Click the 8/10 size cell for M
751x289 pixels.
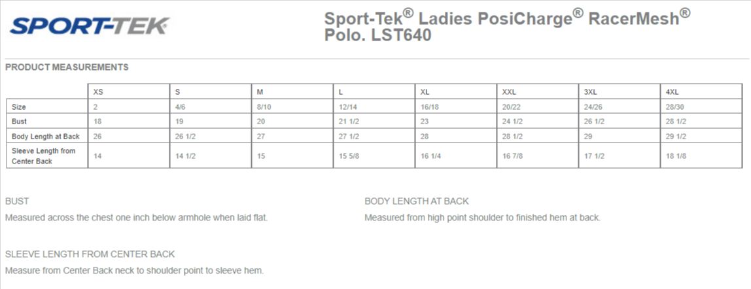[264, 107]
